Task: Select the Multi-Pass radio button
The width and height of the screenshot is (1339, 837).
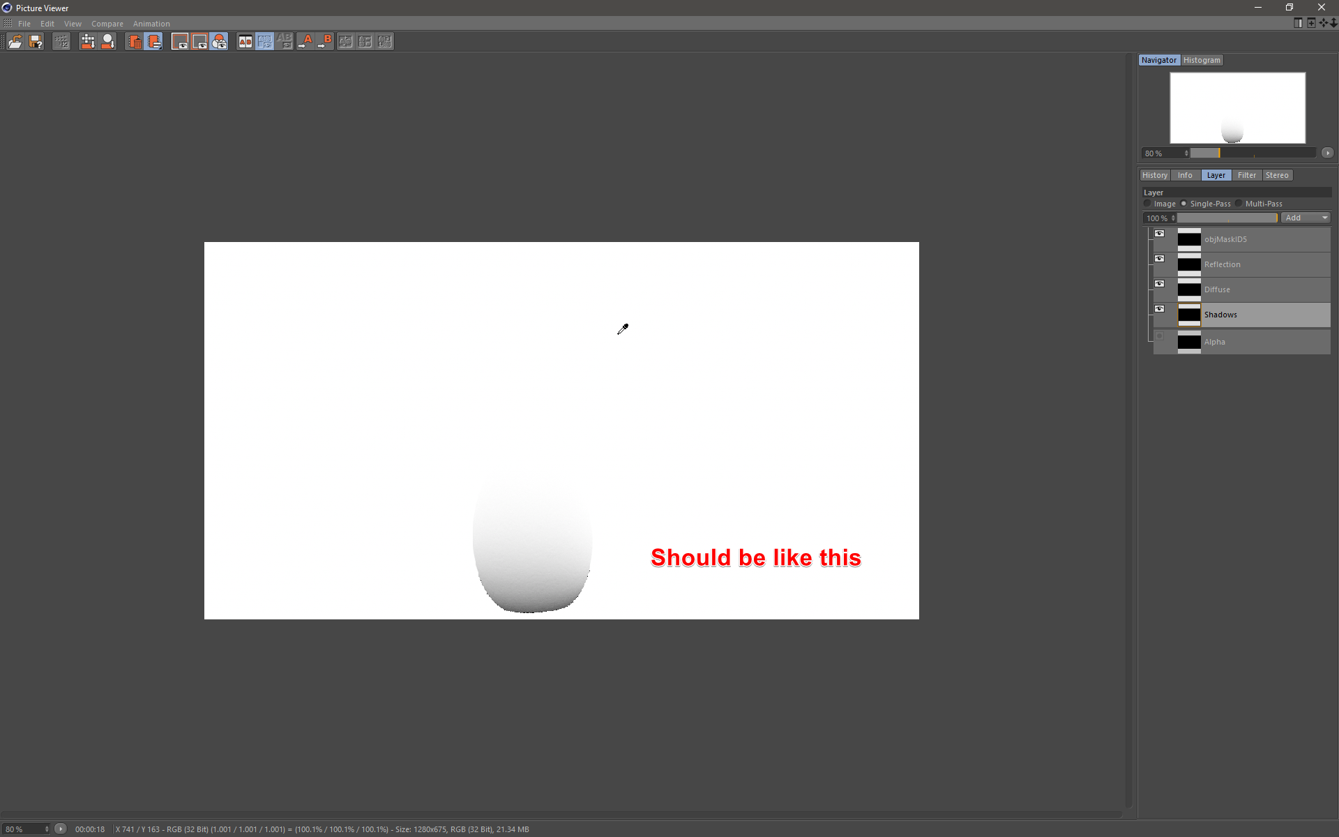Action: [x=1239, y=204]
